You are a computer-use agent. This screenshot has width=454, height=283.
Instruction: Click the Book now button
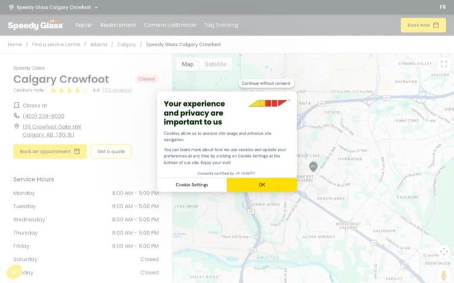pos(423,25)
